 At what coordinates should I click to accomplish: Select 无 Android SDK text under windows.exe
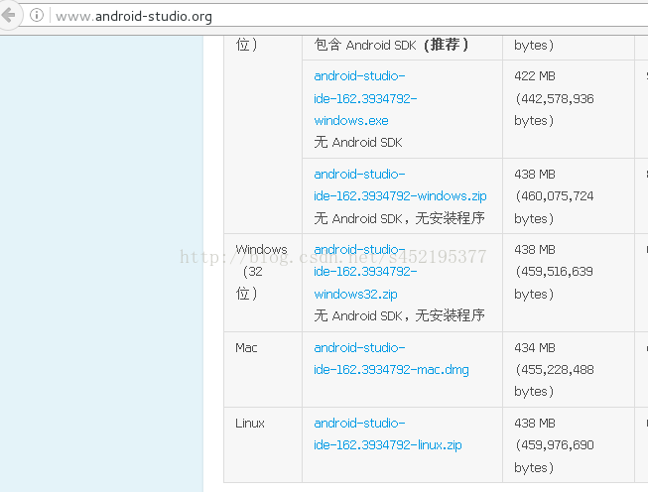[x=358, y=143]
